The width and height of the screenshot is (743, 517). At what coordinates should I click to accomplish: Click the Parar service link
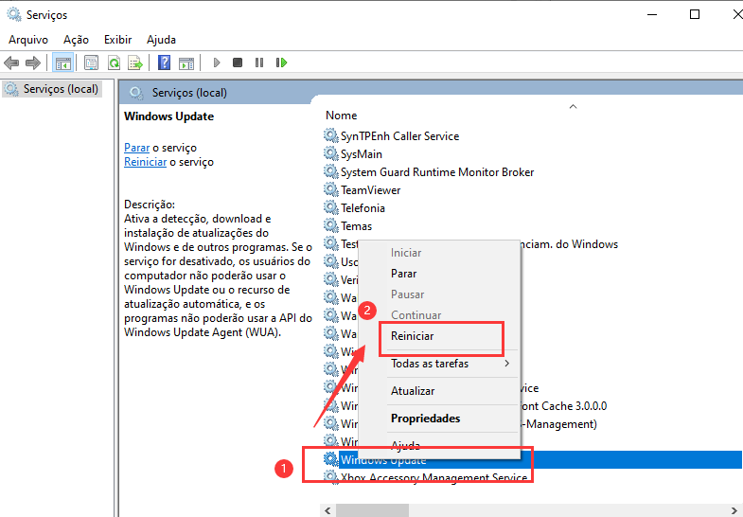coord(136,148)
